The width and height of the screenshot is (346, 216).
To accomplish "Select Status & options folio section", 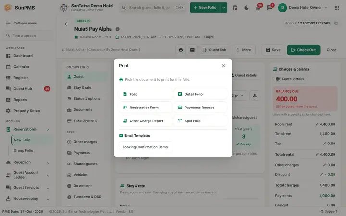I will point(86,99).
